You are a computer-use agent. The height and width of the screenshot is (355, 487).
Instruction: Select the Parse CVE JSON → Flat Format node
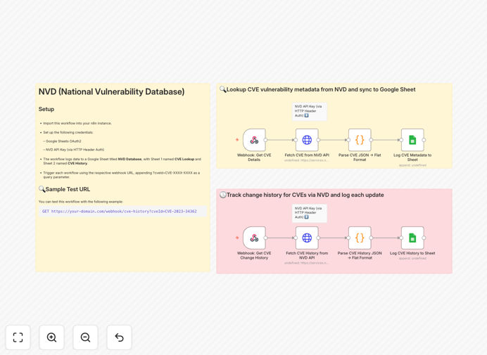click(360, 140)
